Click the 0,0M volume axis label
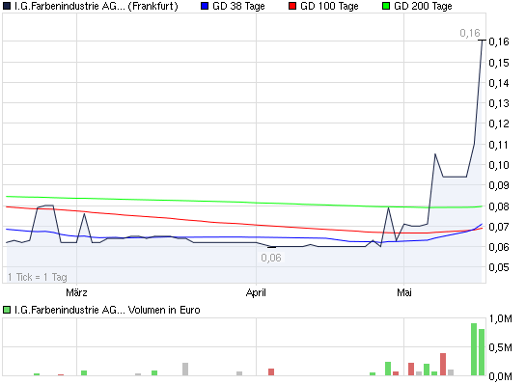Image resolution: width=526 pixels, height=384 pixels. [501, 376]
